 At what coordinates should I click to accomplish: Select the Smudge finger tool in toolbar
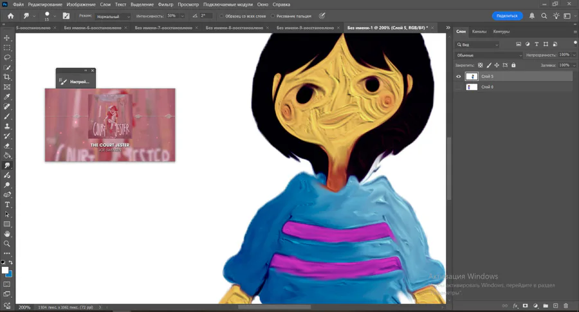pyautogui.click(x=6, y=165)
